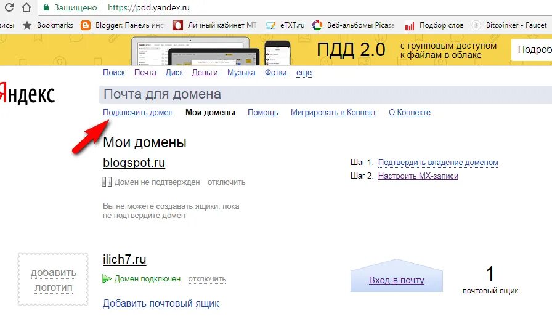
Task: Click the добавить логотип placeholder
Action: tap(53, 279)
